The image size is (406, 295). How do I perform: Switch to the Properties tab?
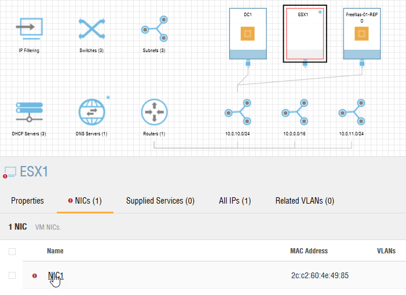(27, 201)
